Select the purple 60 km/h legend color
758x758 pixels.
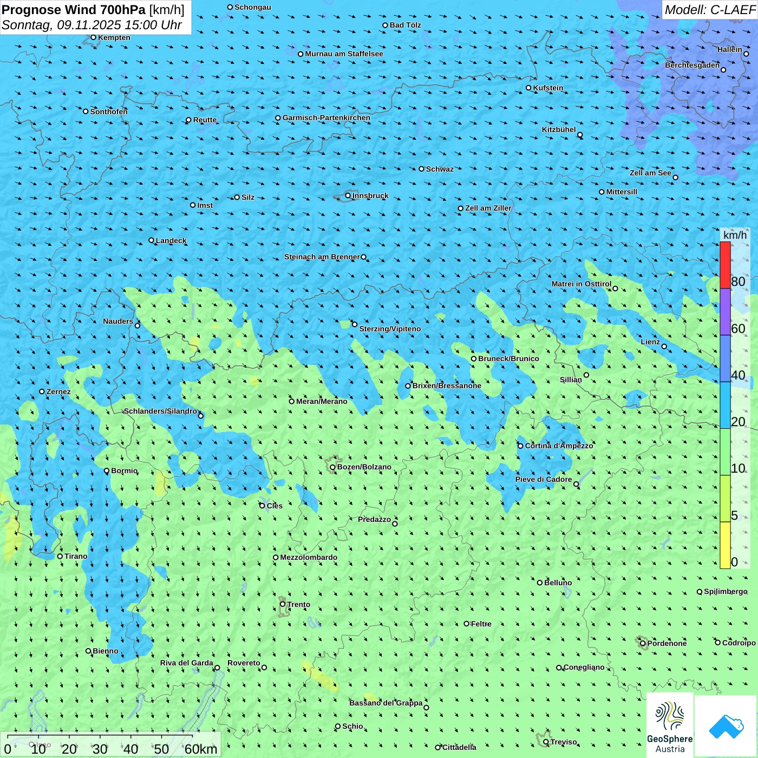tap(725, 312)
